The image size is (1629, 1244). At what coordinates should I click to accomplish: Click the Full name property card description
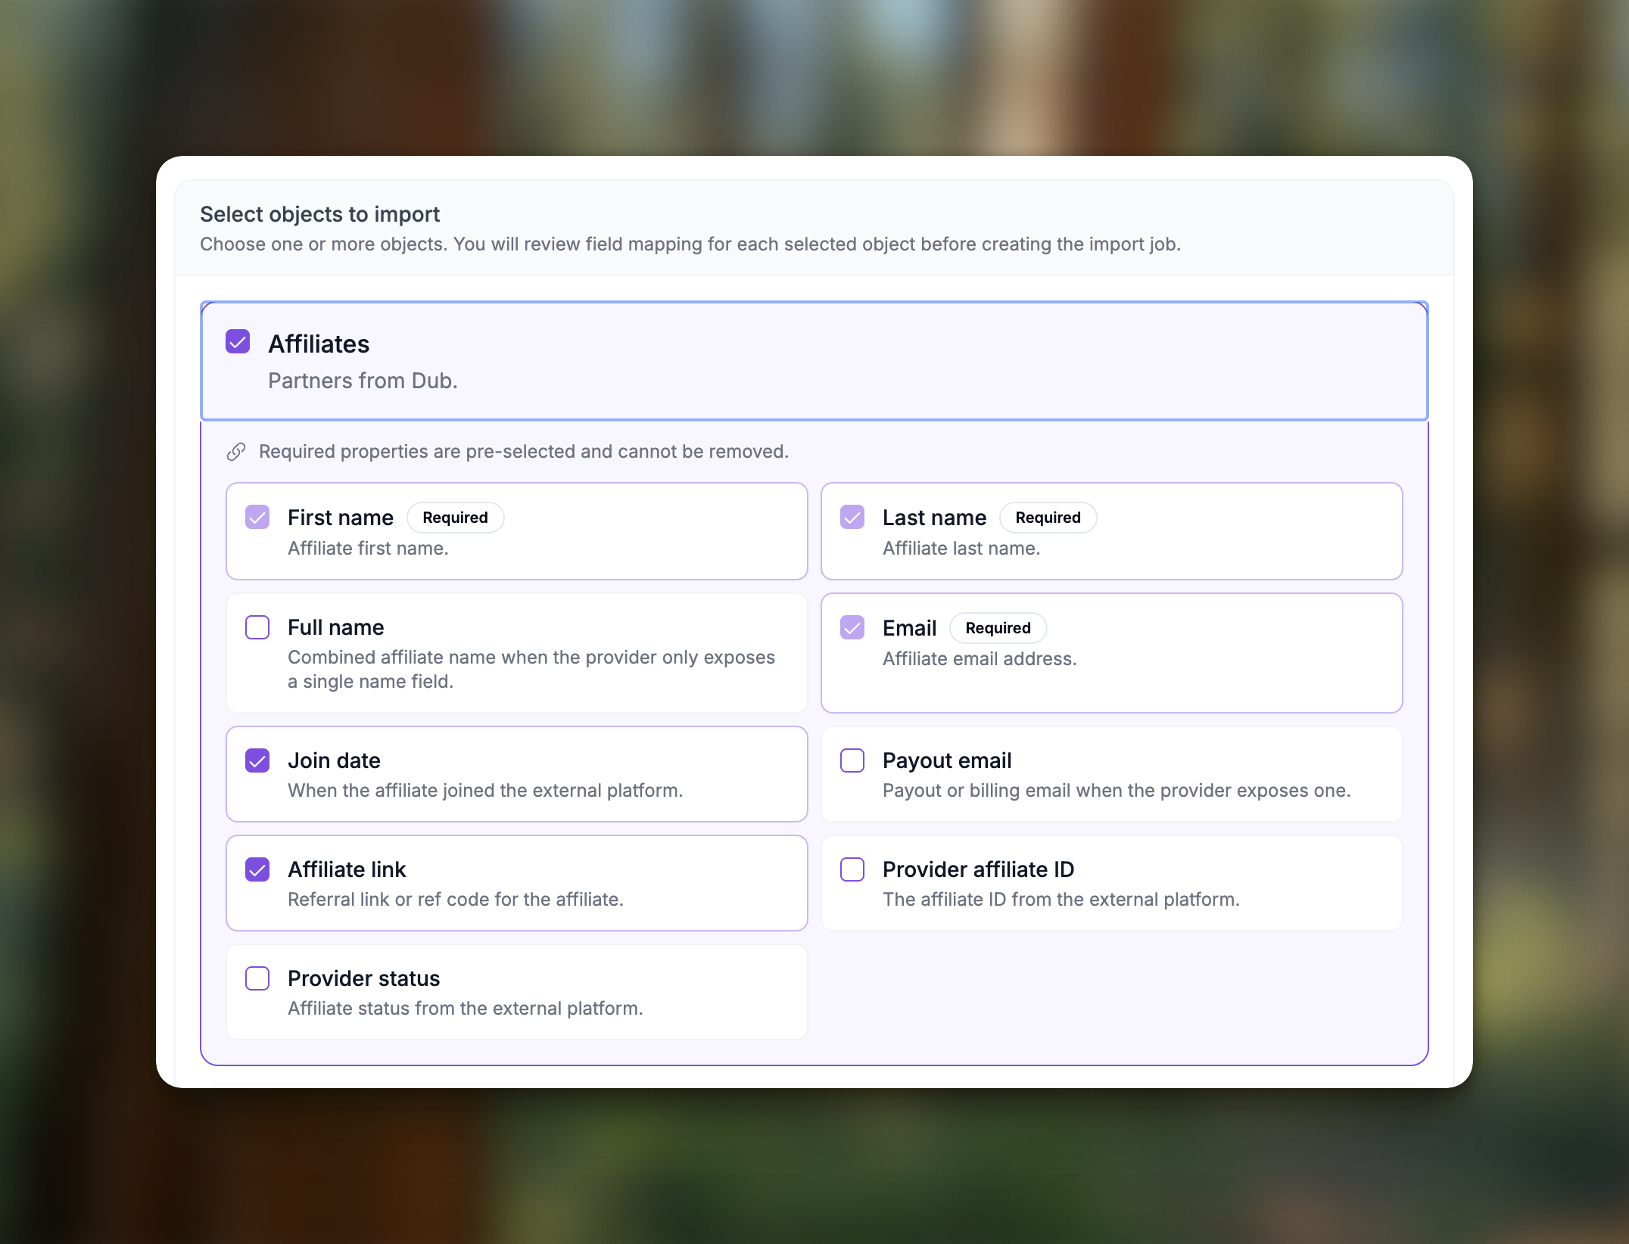(x=531, y=670)
